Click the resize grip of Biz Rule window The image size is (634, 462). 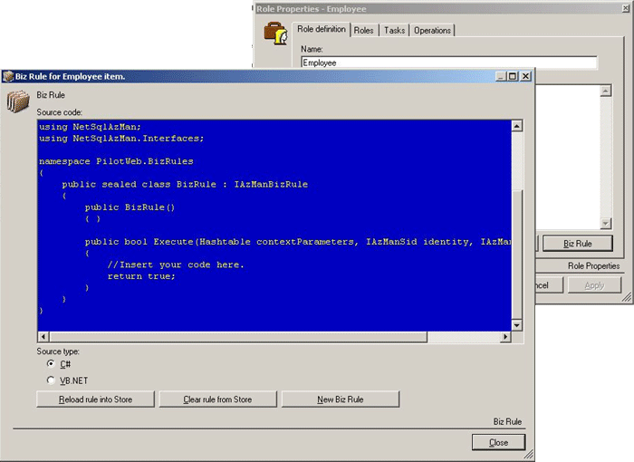coord(528,455)
